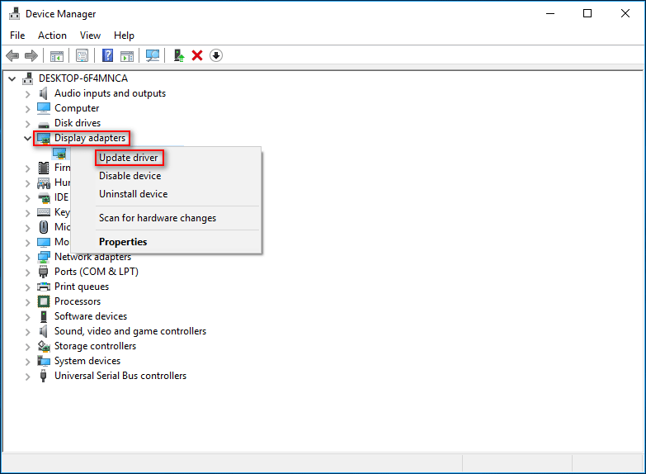Open the File menu
Image resolution: width=646 pixels, height=474 pixels.
point(17,36)
